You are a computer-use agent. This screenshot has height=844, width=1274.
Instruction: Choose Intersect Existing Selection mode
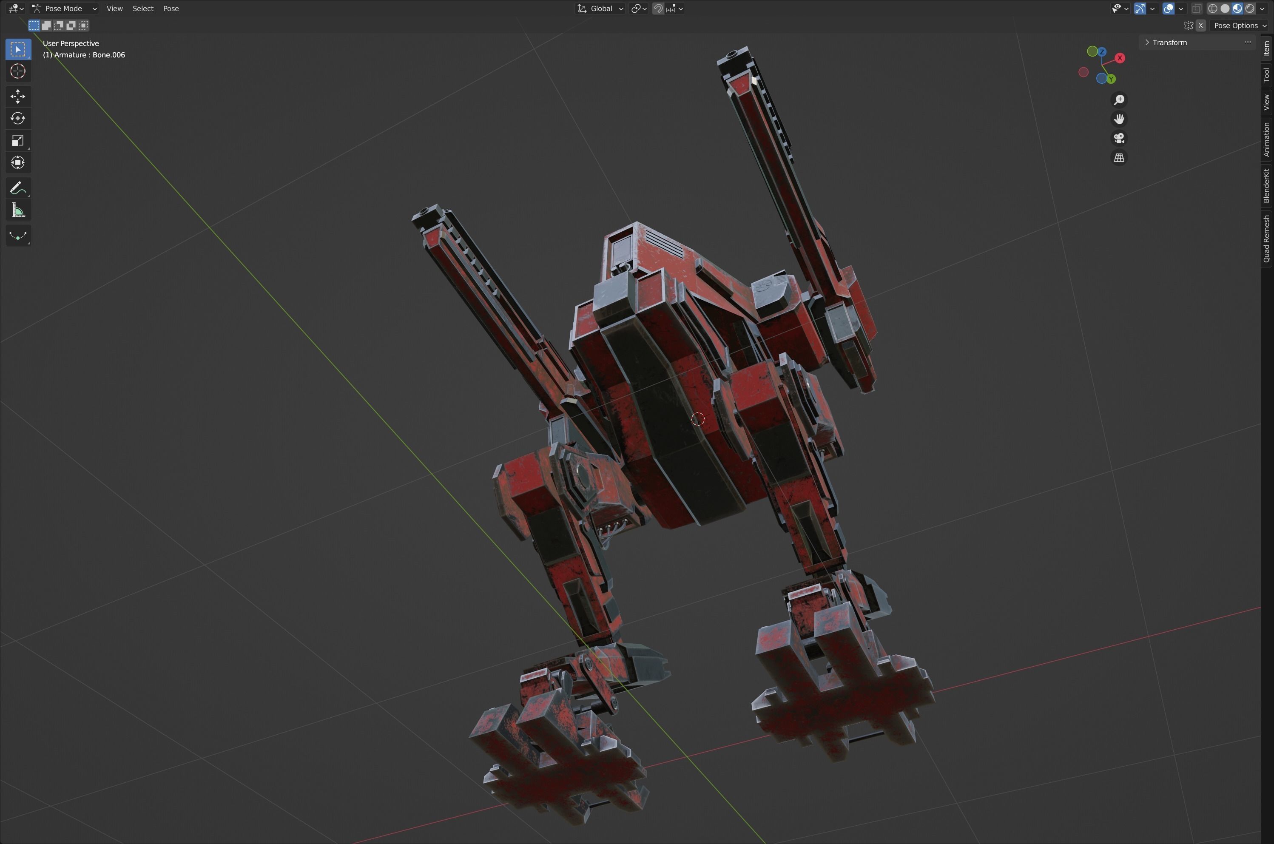coord(83,25)
